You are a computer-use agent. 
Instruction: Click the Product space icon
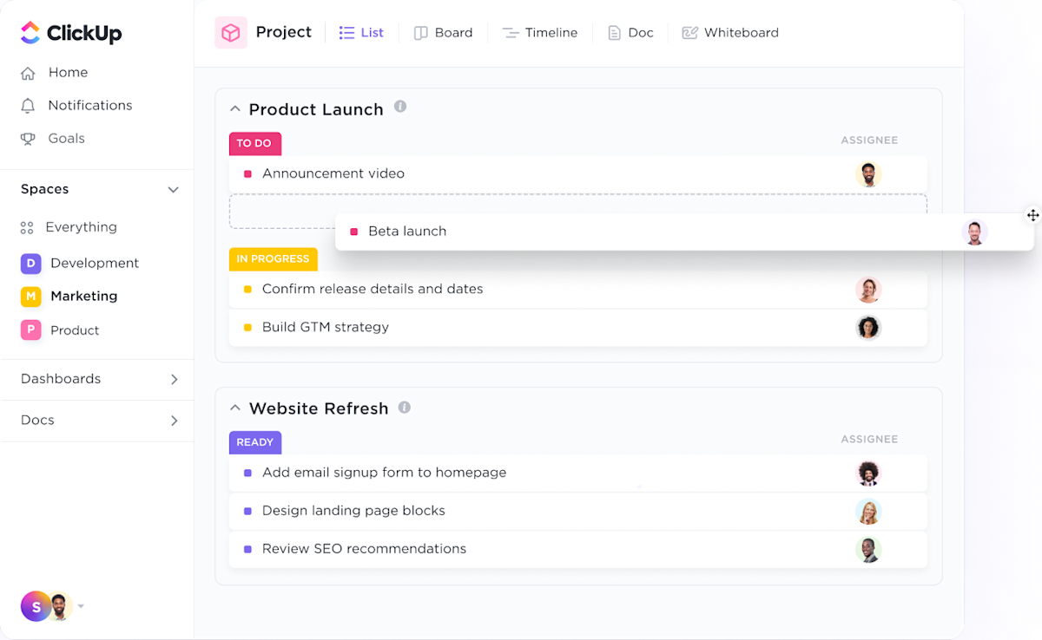(x=29, y=330)
